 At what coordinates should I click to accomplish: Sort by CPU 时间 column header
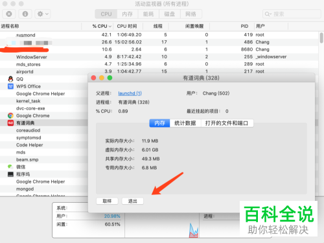pos(127,27)
